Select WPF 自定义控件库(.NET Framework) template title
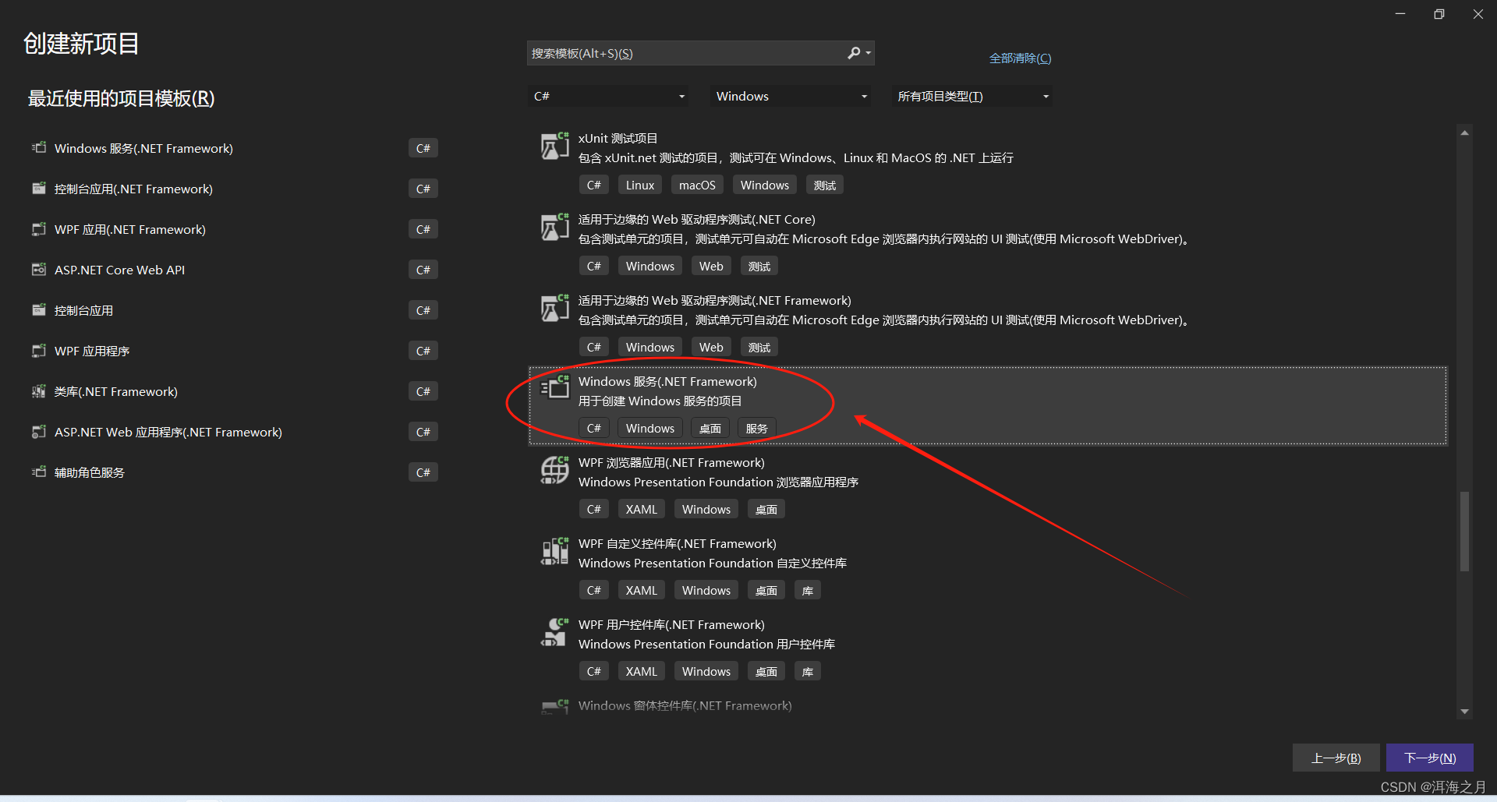 click(x=677, y=543)
